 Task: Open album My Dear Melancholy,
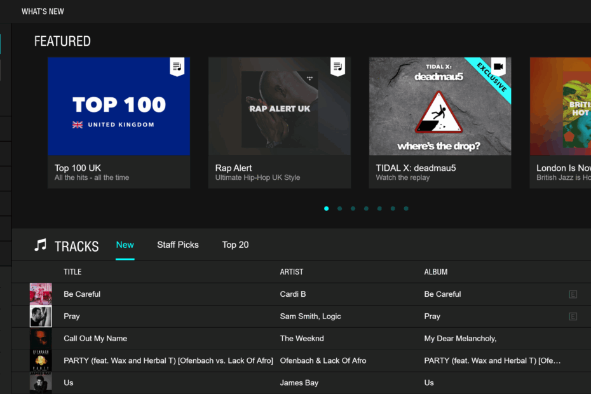click(x=460, y=339)
